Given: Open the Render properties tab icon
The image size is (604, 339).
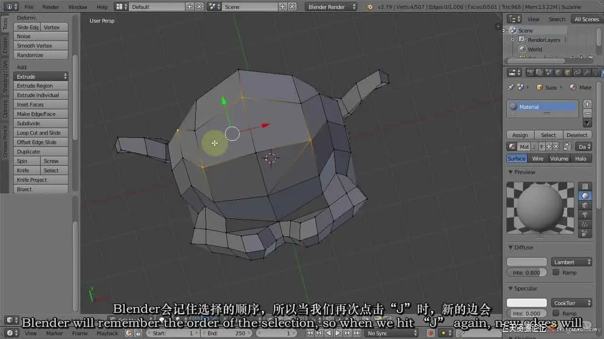Looking at the screenshot, I should coord(530,73).
